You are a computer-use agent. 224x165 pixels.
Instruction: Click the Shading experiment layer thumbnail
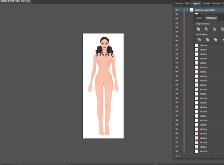click(191, 10)
